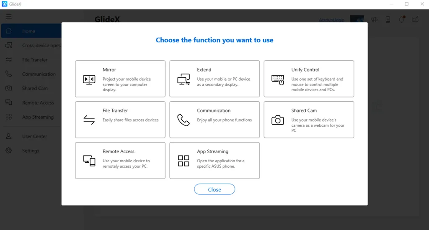Go to Home in the sidebar
The height and width of the screenshot is (230, 429).
(x=28, y=31)
